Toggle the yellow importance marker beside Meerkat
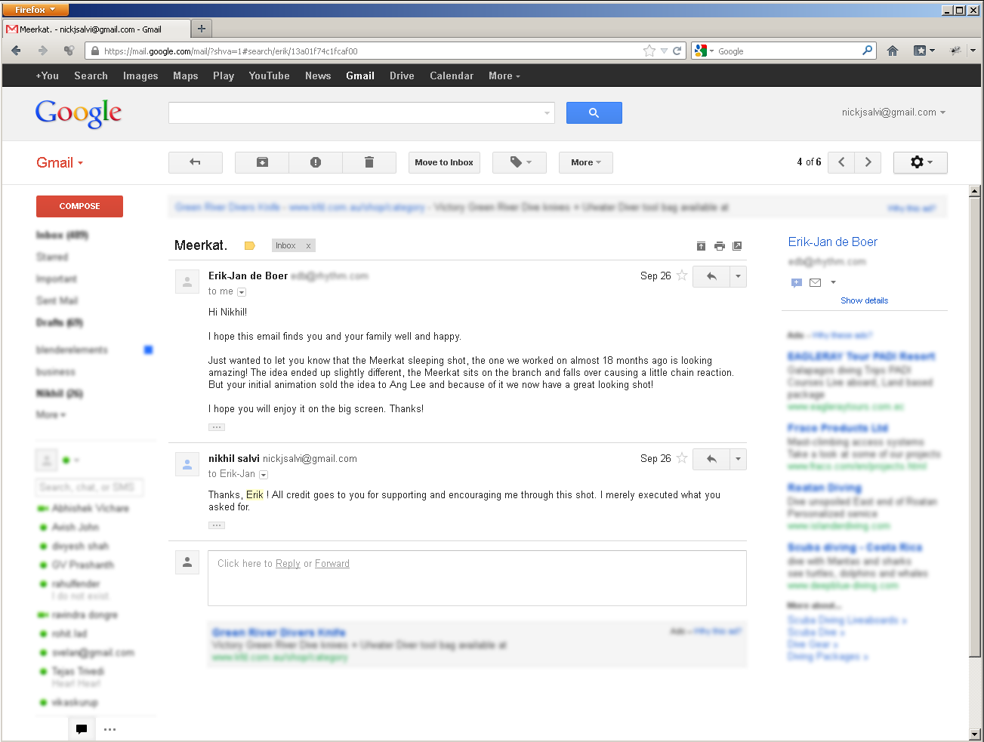The height and width of the screenshot is (742, 984). (250, 246)
